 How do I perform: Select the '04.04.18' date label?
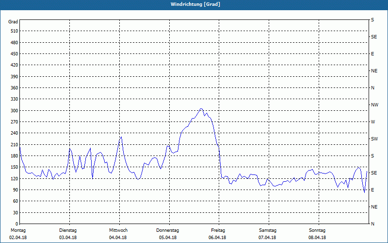(x=118, y=238)
